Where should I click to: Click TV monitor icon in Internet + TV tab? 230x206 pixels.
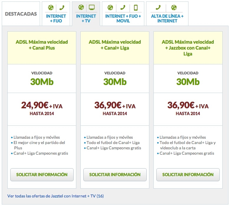click(x=92, y=7)
